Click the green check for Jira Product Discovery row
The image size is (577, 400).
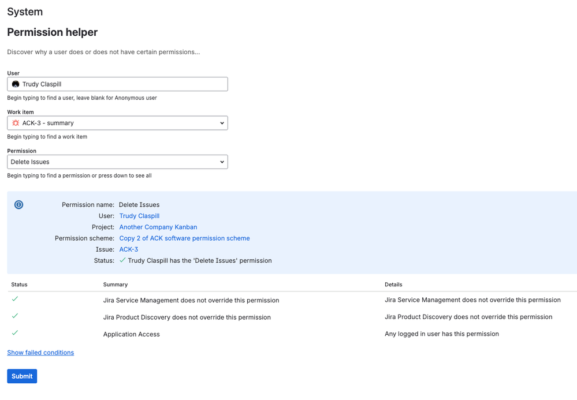[x=15, y=316]
